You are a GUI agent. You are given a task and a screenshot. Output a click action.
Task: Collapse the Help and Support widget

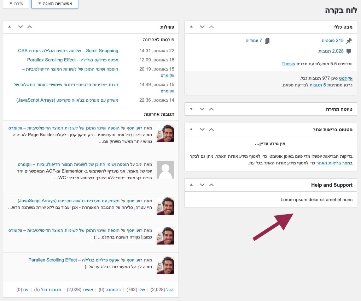pyautogui.click(x=191, y=185)
